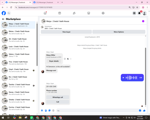Open Windows notification center icon
This screenshot has height=120, width=150.
pyautogui.click(x=146, y=118)
